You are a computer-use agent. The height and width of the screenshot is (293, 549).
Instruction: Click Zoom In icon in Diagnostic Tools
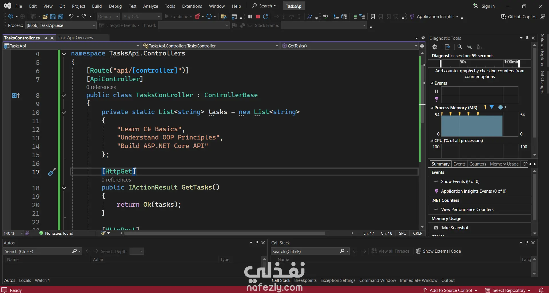click(x=460, y=47)
